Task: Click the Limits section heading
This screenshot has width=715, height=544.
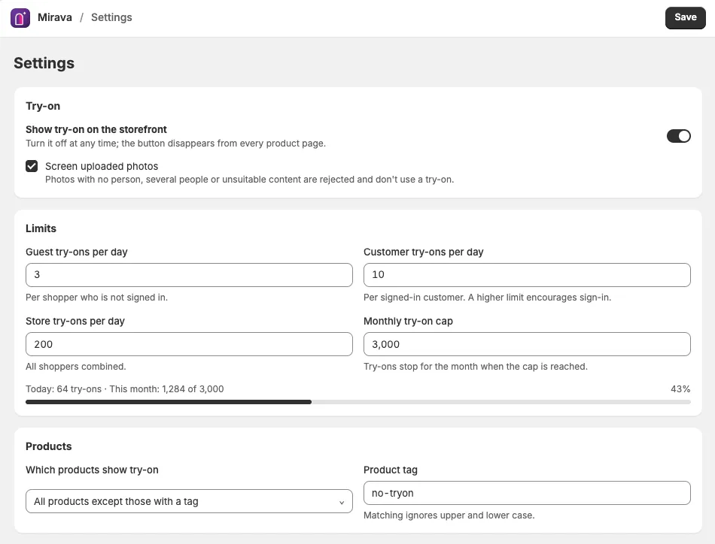Action: [x=41, y=228]
